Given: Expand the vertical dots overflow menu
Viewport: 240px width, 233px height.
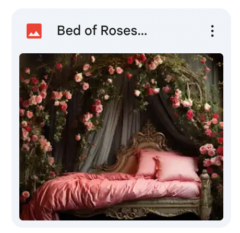Looking at the screenshot, I should (x=212, y=31).
